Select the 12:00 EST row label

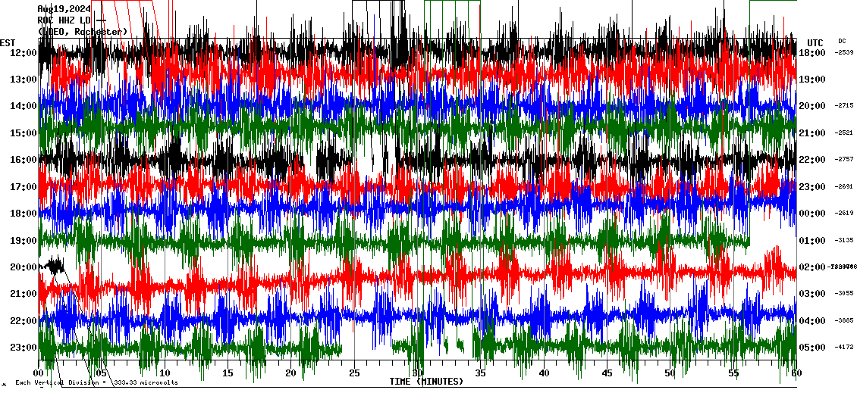[24, 52]
